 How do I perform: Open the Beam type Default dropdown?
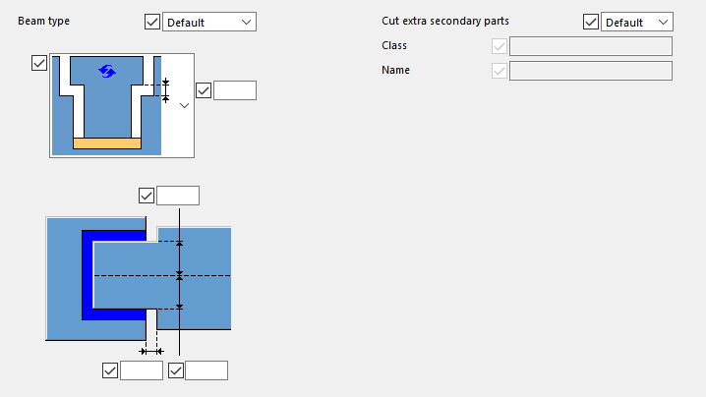click(x=209, y=22)
